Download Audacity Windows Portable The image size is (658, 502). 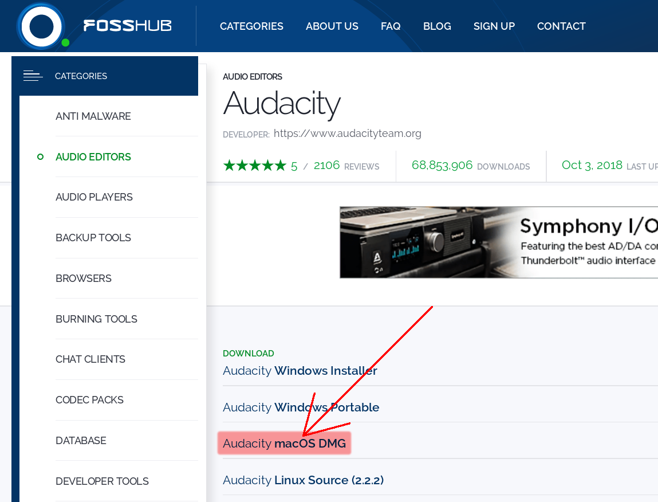(x=301, y=407)
